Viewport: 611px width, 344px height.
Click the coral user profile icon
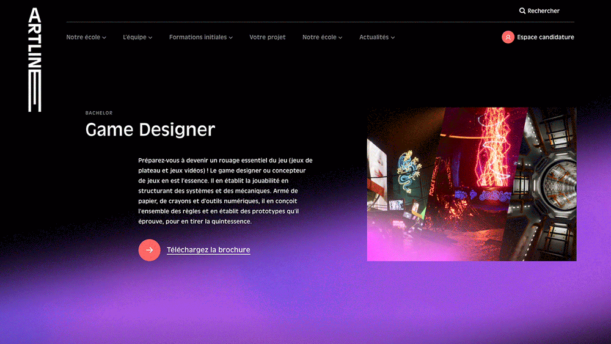tap(508, 37)
